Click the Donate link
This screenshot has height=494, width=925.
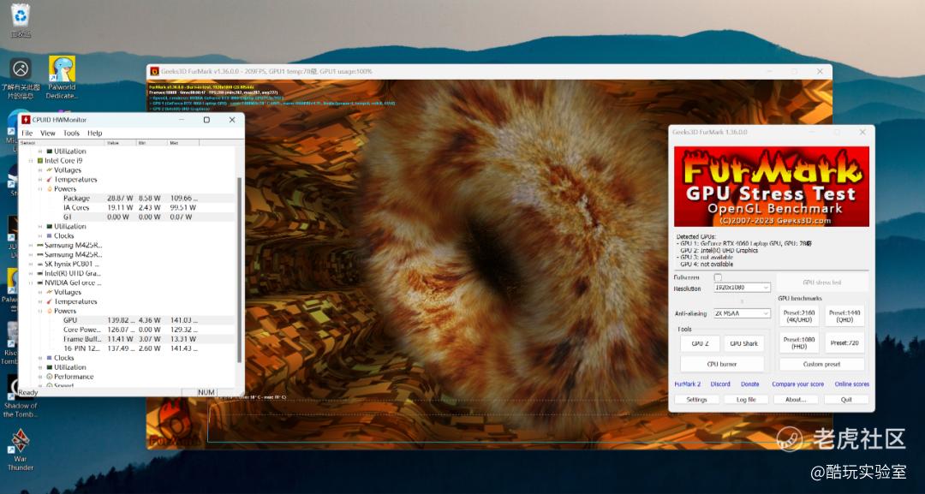click(x=749, y=384)
